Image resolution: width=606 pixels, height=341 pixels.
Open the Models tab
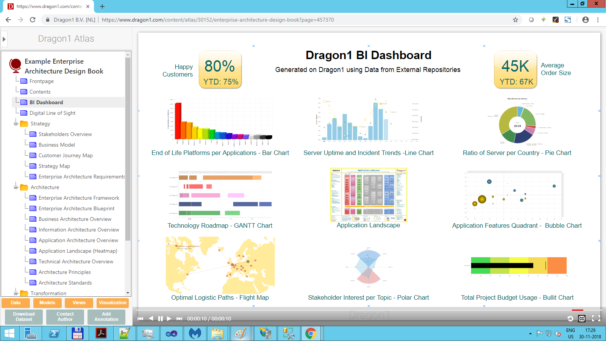pyautogui.click(x=47, y=303)
